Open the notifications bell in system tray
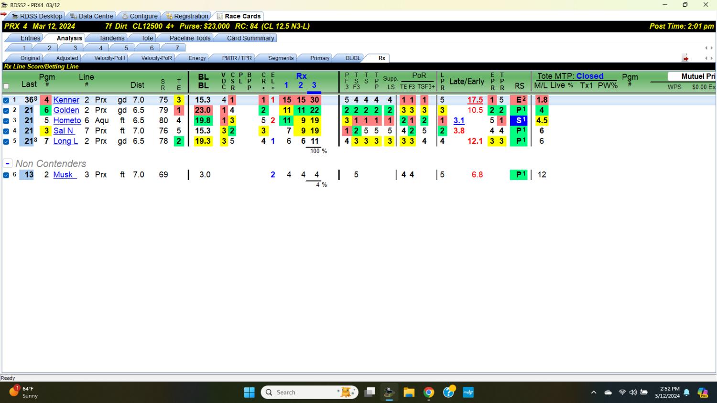 pos(686,392)
